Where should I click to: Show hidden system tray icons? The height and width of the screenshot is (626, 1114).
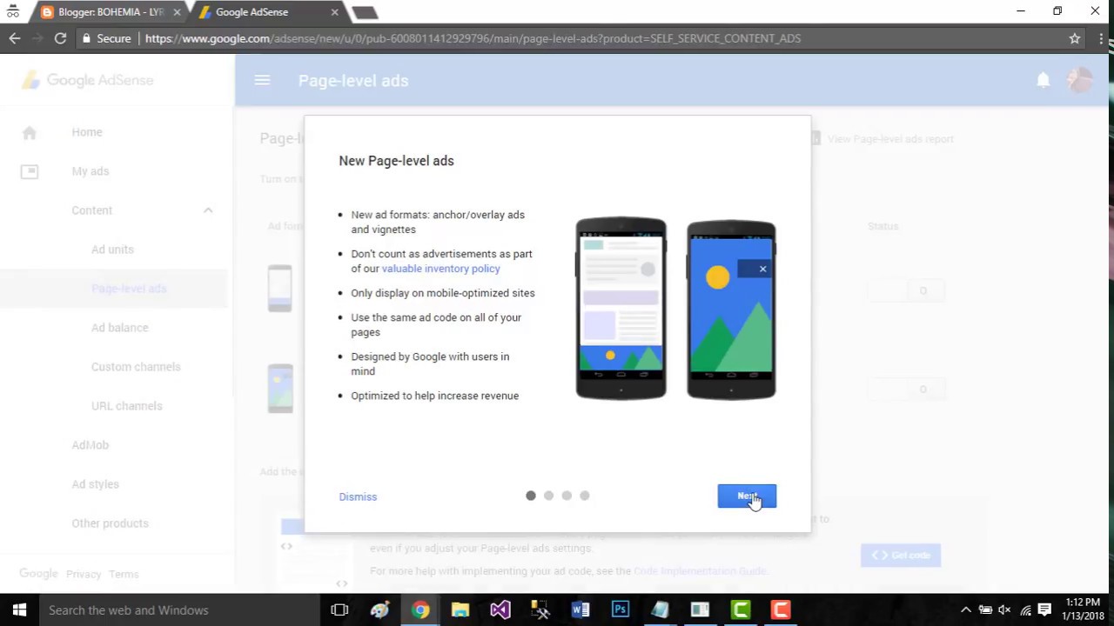click(965, 610)
